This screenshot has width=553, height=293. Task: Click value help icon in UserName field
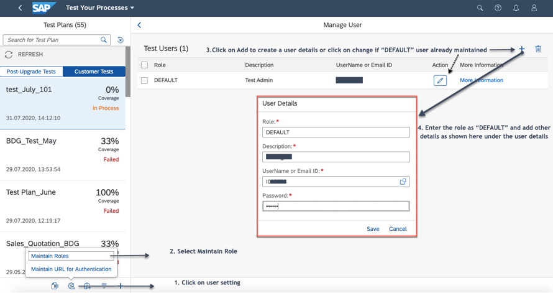(x=403, y=182)
